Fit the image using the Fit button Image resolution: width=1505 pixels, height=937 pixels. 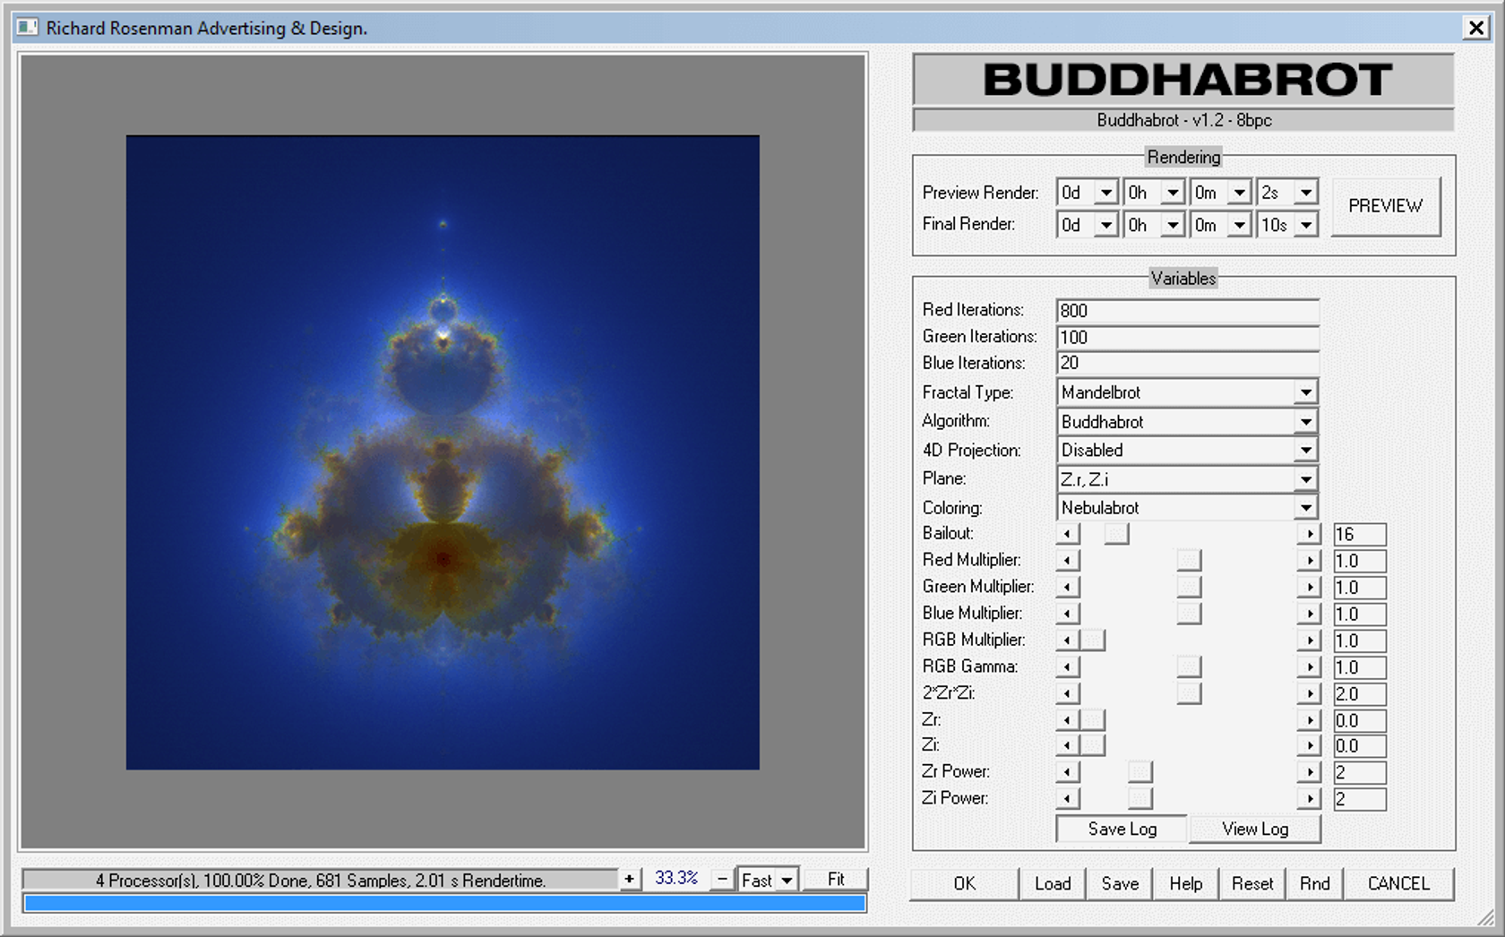[835, 879]
